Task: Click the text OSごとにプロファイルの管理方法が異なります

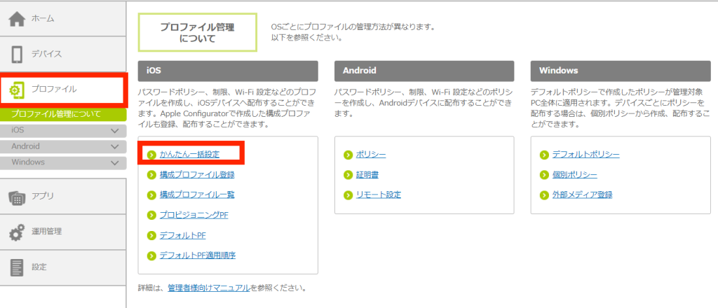Action: click(x=353, y=27)
